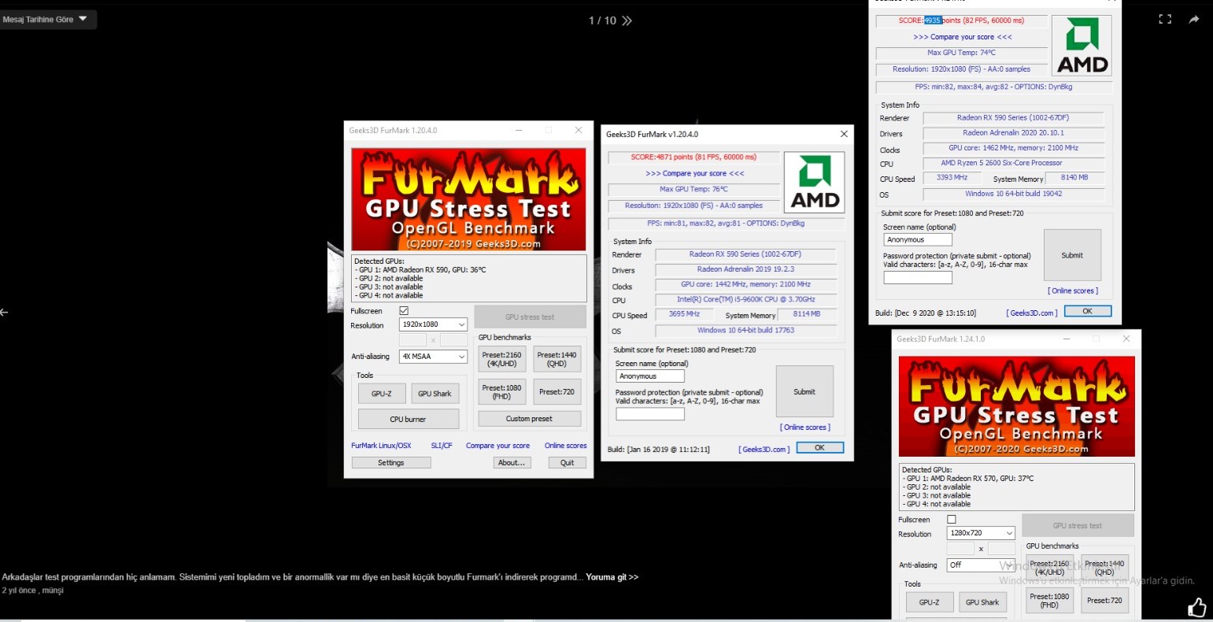Submit the 4935 points score
This screenshot has width=1213, height=622.
tap(1072, 255)
